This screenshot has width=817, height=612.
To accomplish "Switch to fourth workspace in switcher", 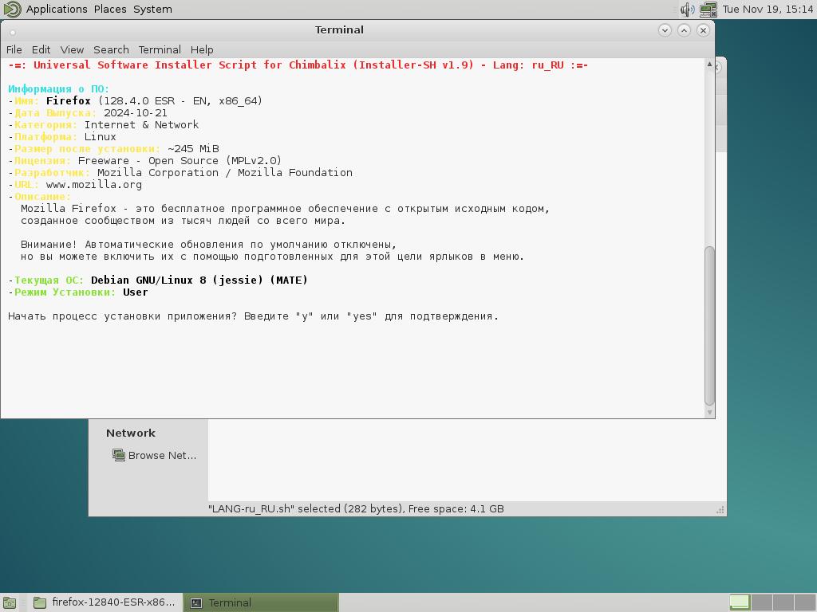I will pos(804,602).
